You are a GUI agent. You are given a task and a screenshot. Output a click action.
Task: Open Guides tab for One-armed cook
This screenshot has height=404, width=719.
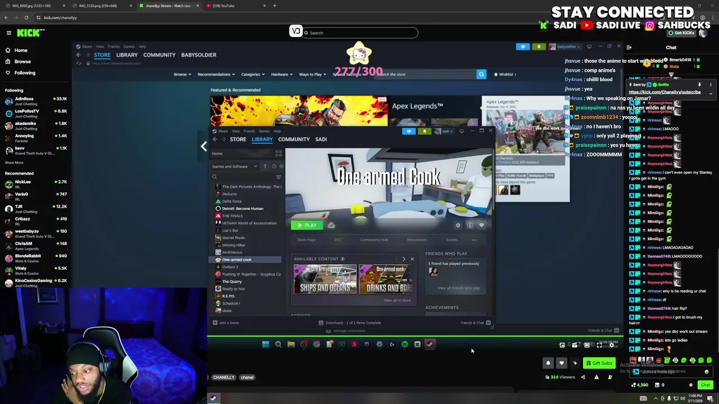(x=452, y=240)
